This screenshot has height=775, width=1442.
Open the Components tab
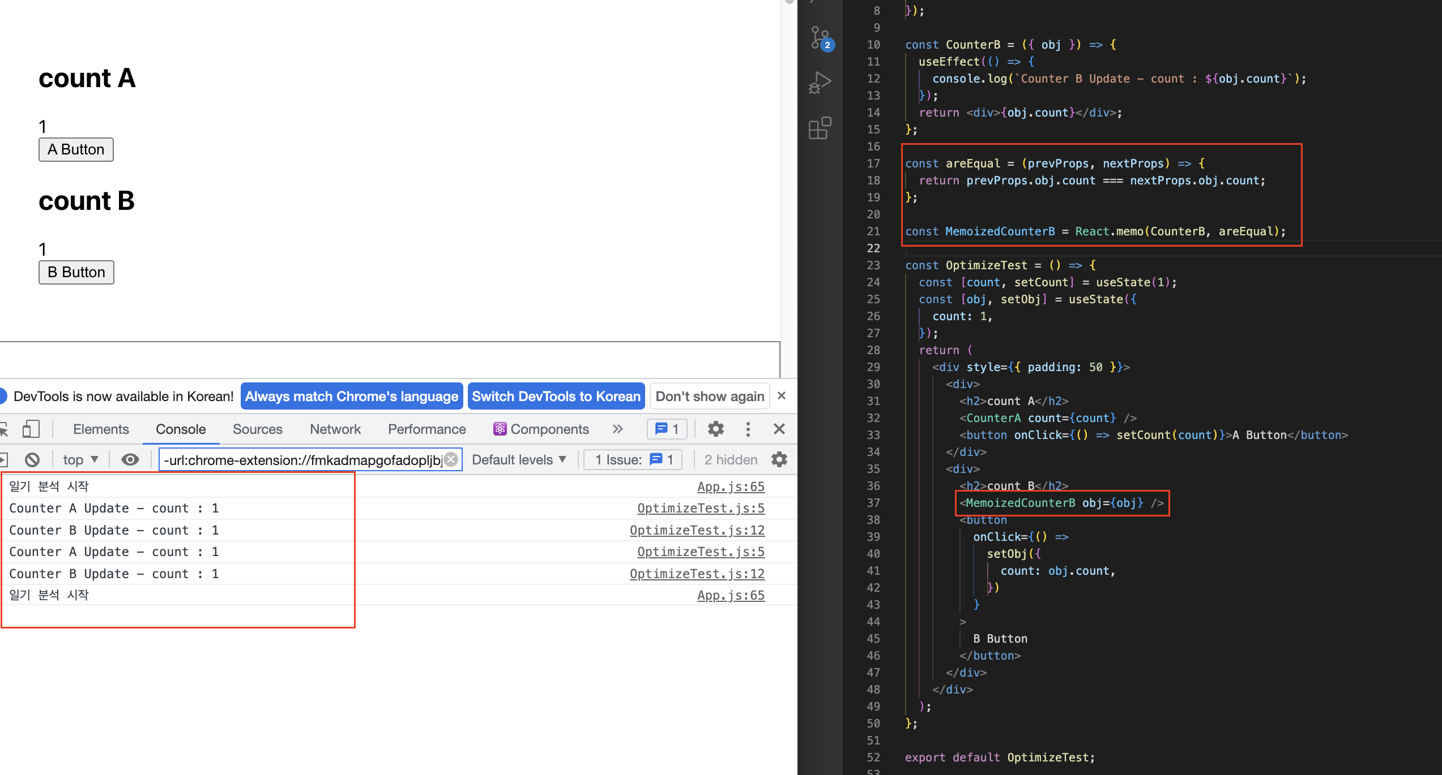541,429
